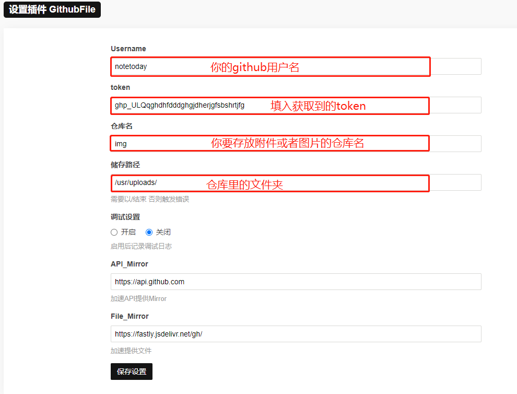Click the 保存设置 button

[132, 372]
